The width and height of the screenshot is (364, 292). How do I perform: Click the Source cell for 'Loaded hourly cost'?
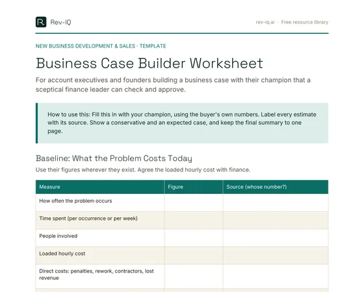(x=276, y=256)
